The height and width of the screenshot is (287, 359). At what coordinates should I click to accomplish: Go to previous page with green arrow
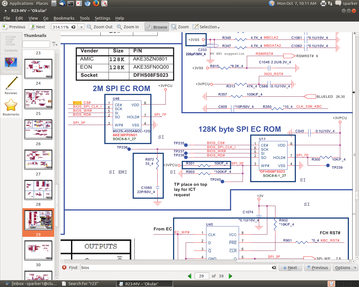coord(190,276)
